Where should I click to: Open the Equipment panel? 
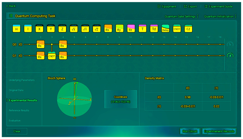click(x=167, y=6)
